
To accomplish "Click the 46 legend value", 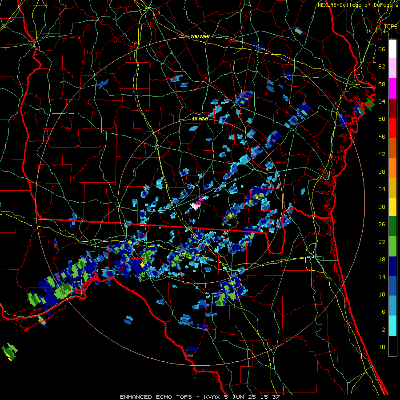I will coord(382,137).
